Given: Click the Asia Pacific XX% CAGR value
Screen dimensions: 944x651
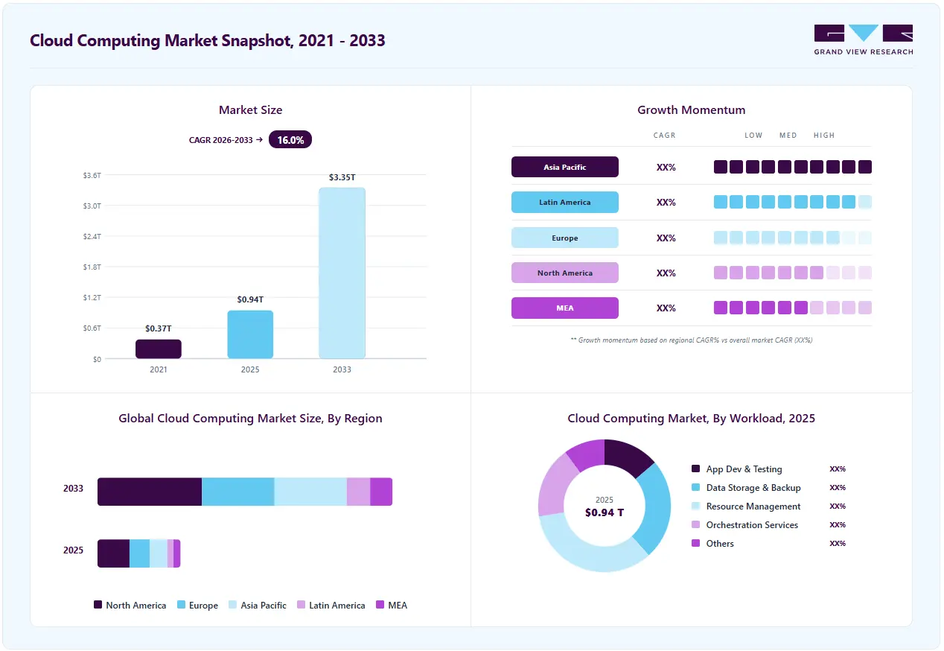Looking at the screenshot, I should point(666,167).
